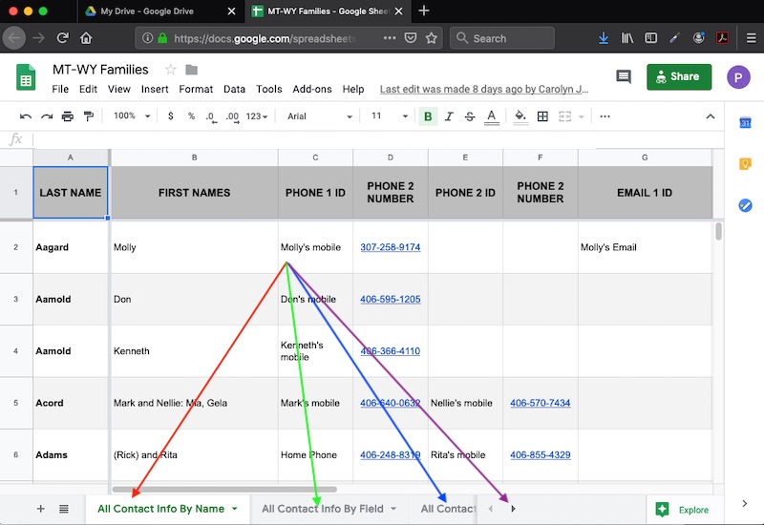Toggle bold formatting

tap(428, 116)
